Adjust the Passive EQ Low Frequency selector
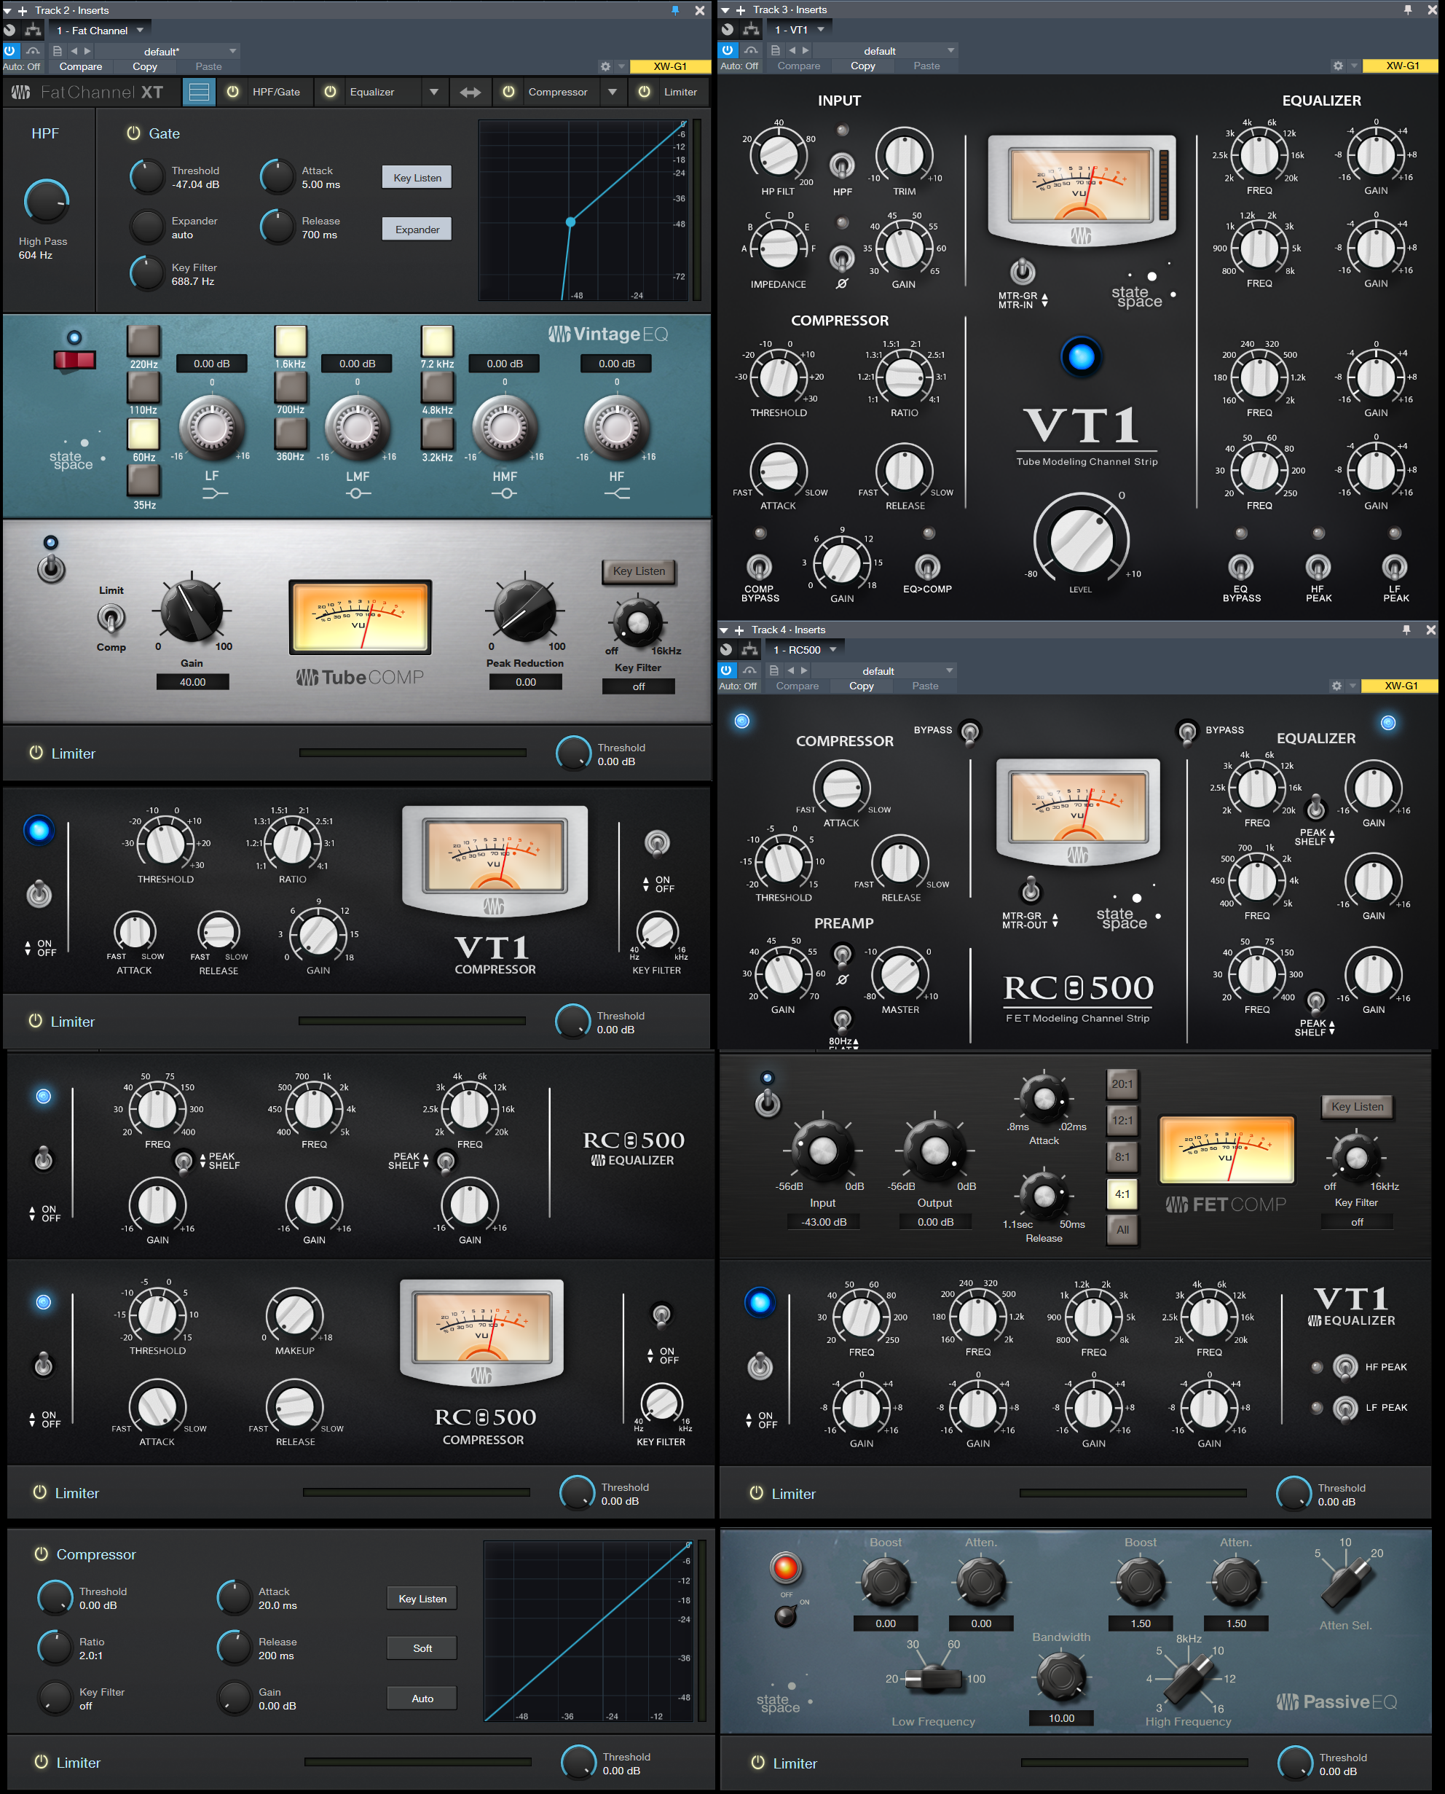This screenshot has height=1794, width=1445. (x=933, y=1679)
